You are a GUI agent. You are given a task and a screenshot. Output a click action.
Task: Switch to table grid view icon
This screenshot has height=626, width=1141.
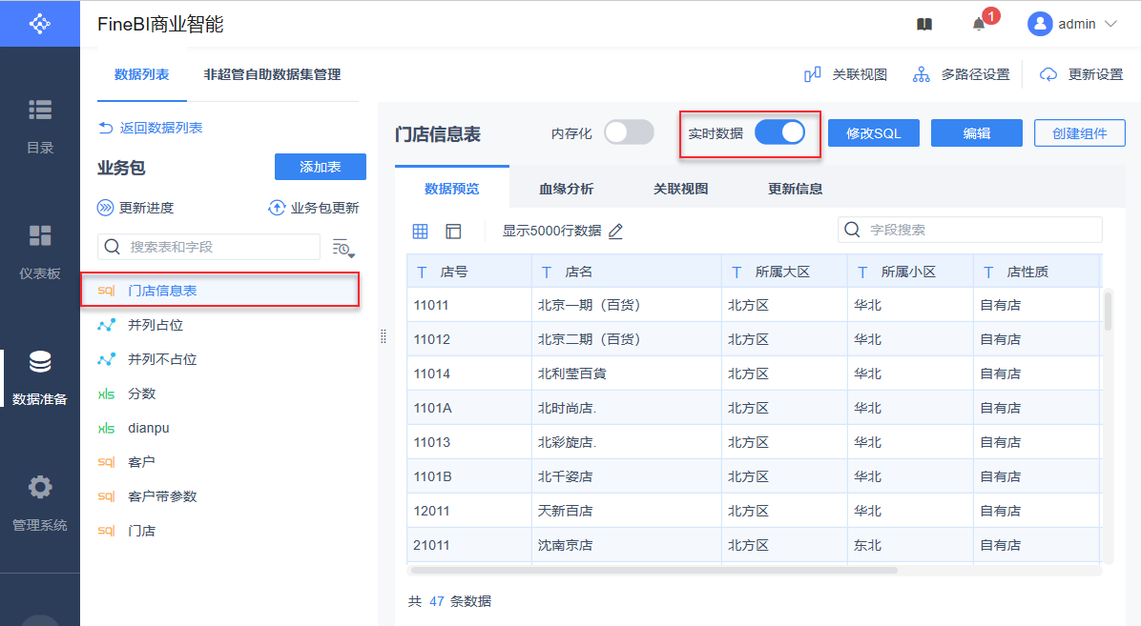point(421,231)
